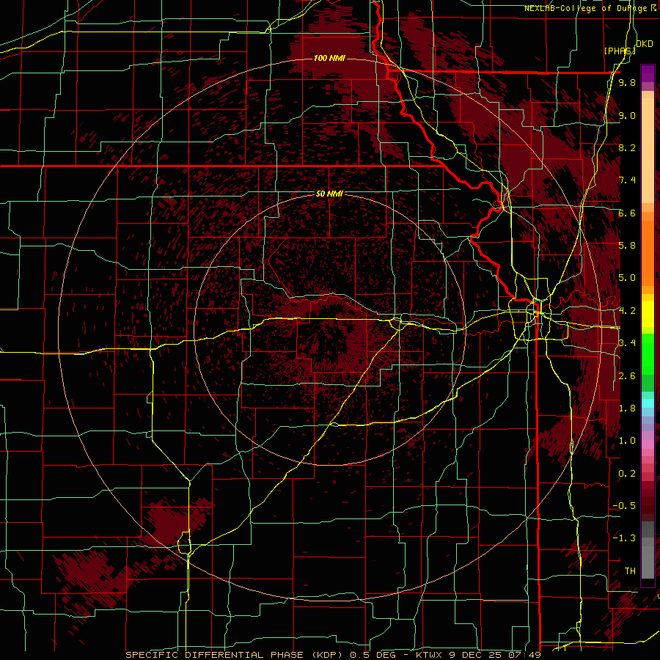Screen dimensions: 660x660
Task: Pick the orange swatch on the color scale
Action: (x=648, y=252)
